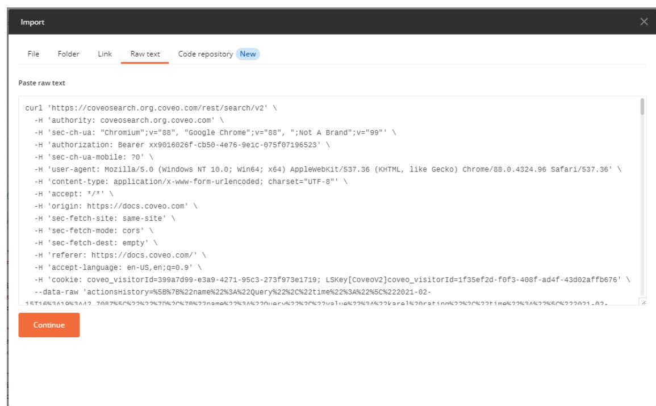Click the accept-language header line
The width and height of the screenshot is (656, 406).
(x=118, y=267)
